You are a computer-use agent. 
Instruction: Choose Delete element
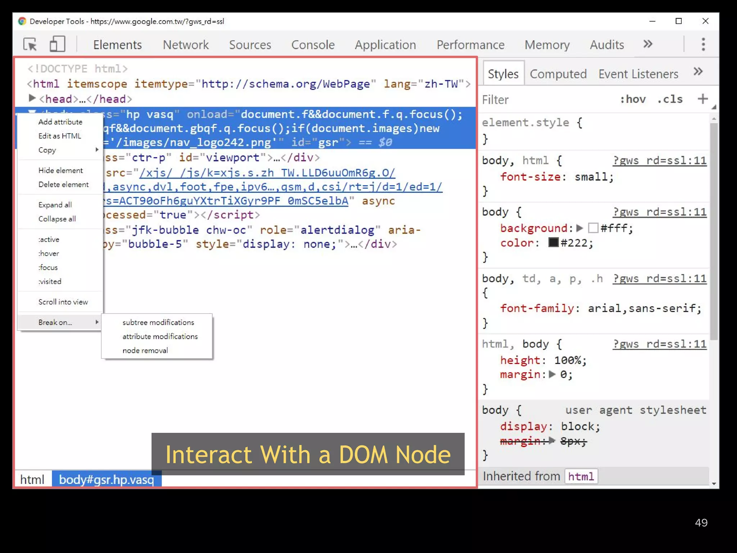coord(60,184)
